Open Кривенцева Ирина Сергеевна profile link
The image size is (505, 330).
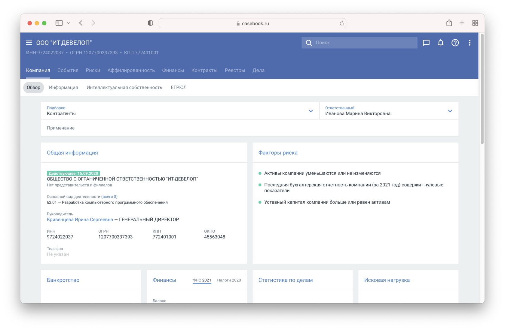(80, 219)
